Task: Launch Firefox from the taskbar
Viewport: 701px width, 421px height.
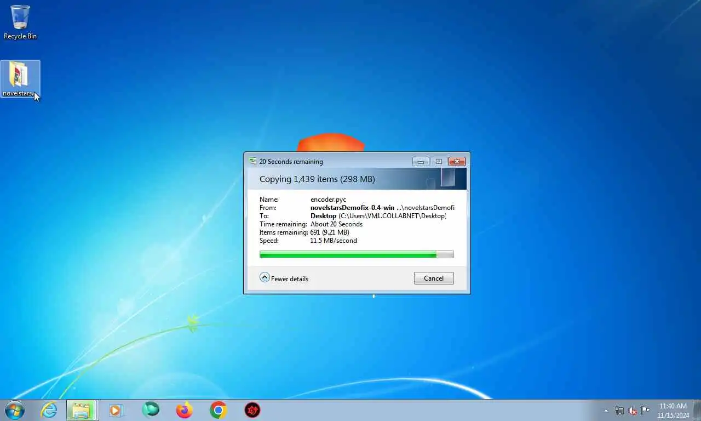Action: [185, 410]
